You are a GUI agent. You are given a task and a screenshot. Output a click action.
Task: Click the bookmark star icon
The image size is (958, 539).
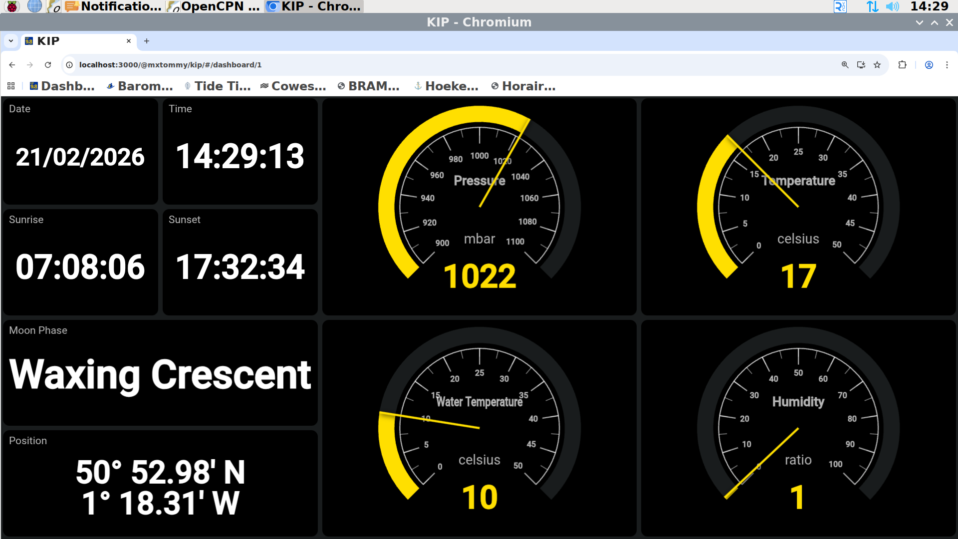(x=877, y=65)
